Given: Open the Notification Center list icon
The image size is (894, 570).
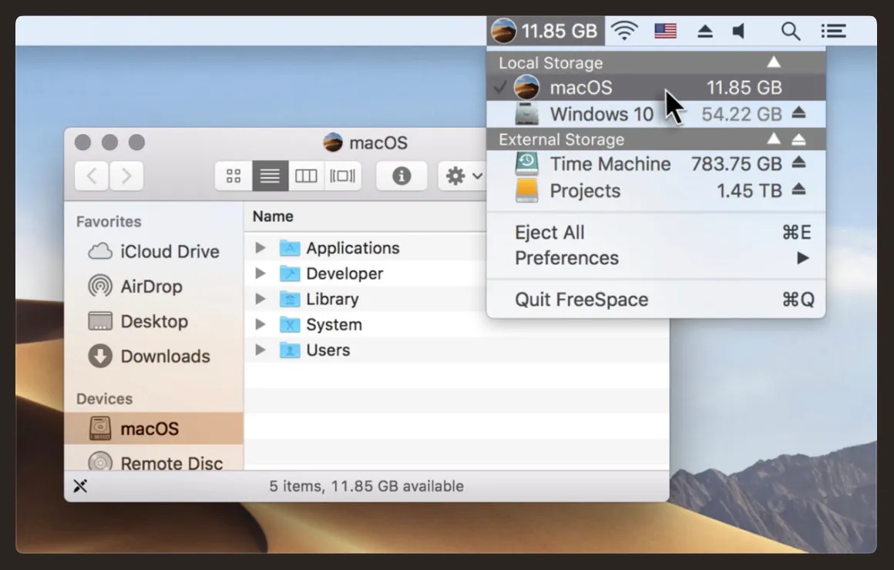Looking at the screenshot, I should pos(833,31).
